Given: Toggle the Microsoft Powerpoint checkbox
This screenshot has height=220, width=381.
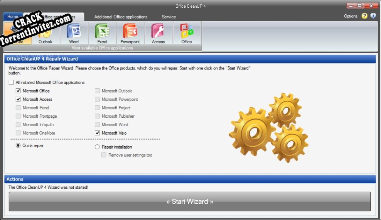Looking at the screenshot, I should pyautogui.click(x=97, y=99).
